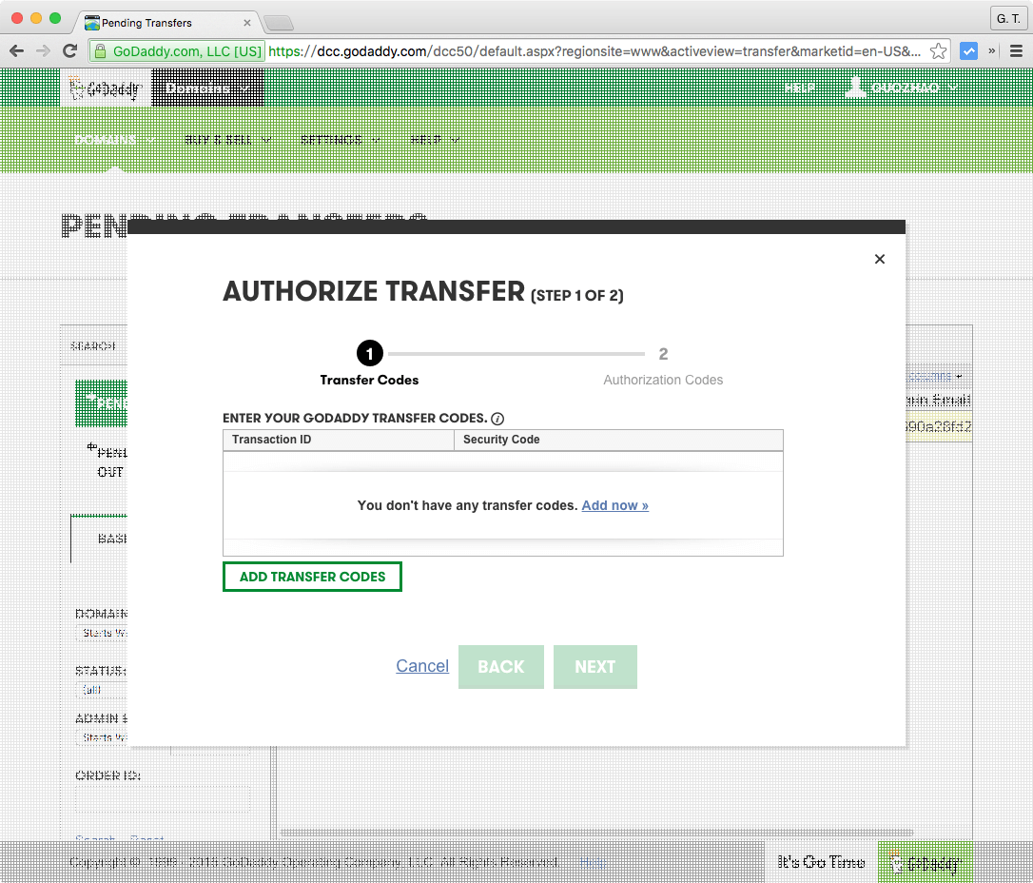Click the ORDER ID input field in the sidebar

162,799
